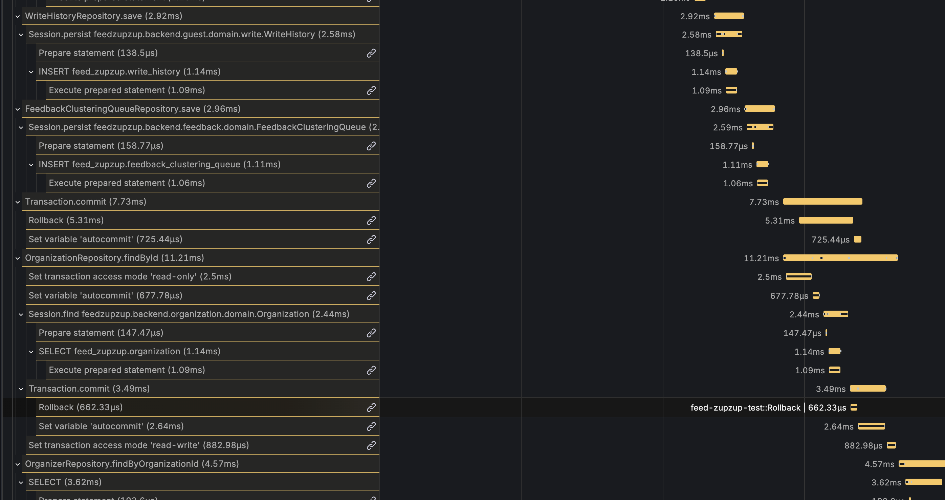The width and height of the screenshot is (945, 500).
Task: Select span name "WriteHistoryRepository.save (2.92ms)"
Action: tap(104, 16)
